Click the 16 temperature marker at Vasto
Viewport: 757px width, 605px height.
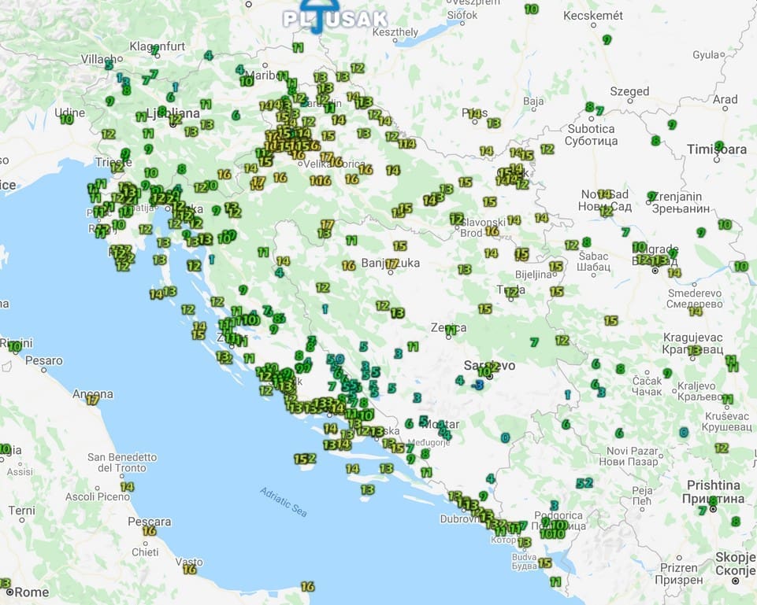coord(189,569)
